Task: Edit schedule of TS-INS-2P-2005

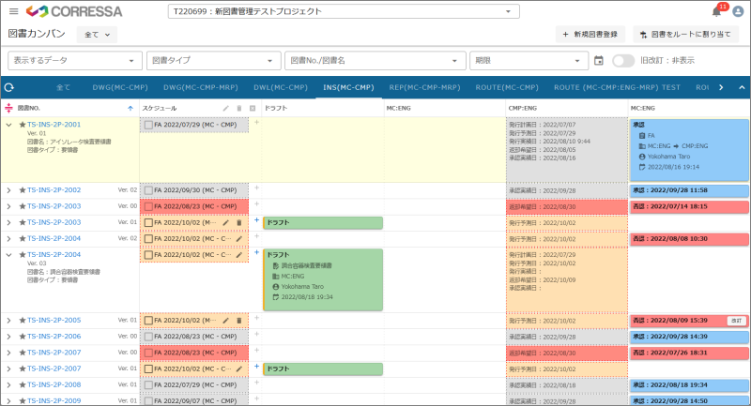Action: pyautogui.click(x=225, y=321)
